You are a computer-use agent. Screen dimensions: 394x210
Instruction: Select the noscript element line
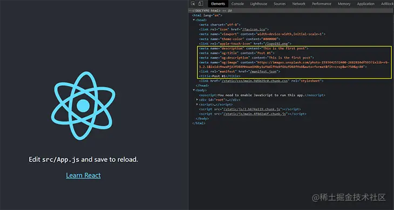pyautogui.click(x=262, y=95)
